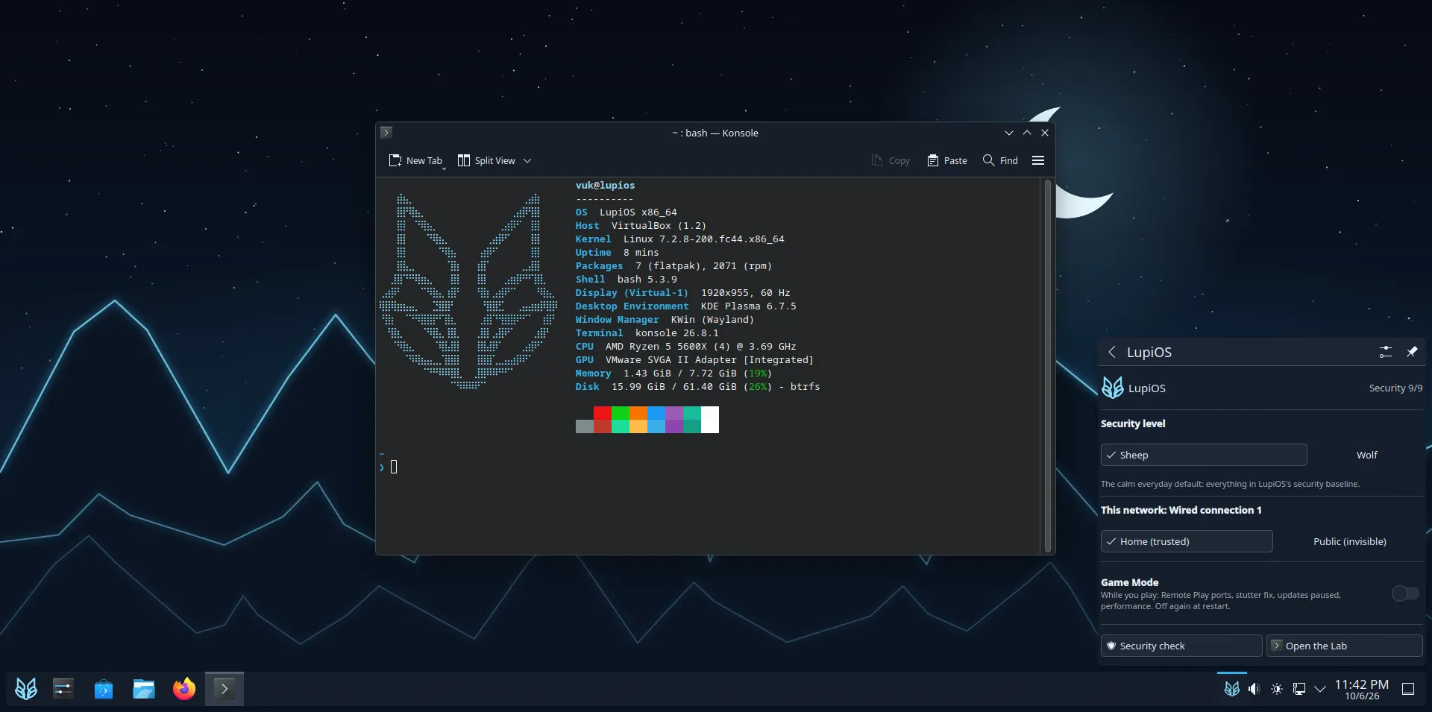The height and width of the screenshot is (712, 1432).
Task: Open the volume tray icon
Action: [x=1254, y=689]
